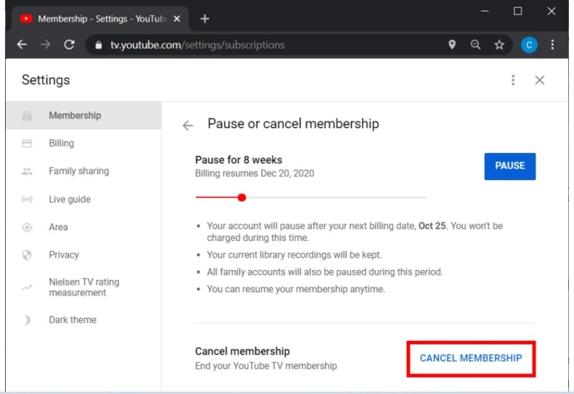This screenshot has width=574, height=394.
Task: Click You can resume membership anytime bullet
Action: coord(296,289)
